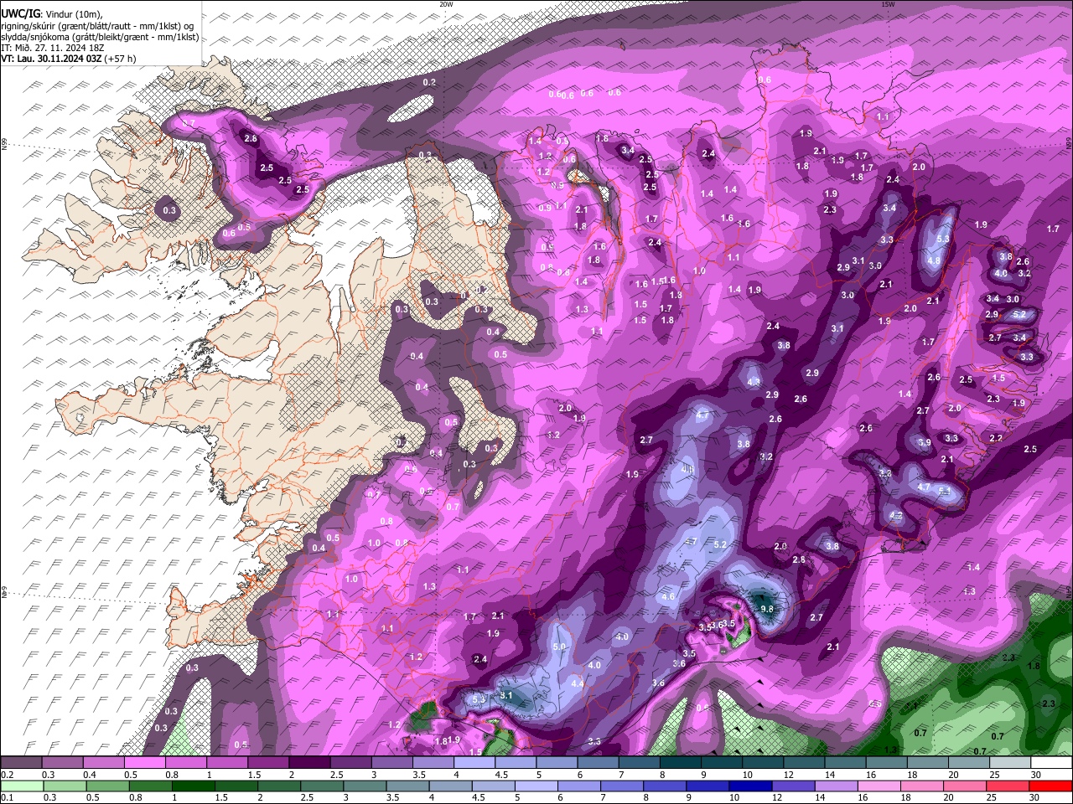Select the deep blue 10–12 swatch in lower legend
This screenshot has width=1073, height=804.
pos(750,786)
